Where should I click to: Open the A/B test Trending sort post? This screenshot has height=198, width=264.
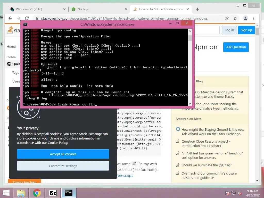(212, 155)
